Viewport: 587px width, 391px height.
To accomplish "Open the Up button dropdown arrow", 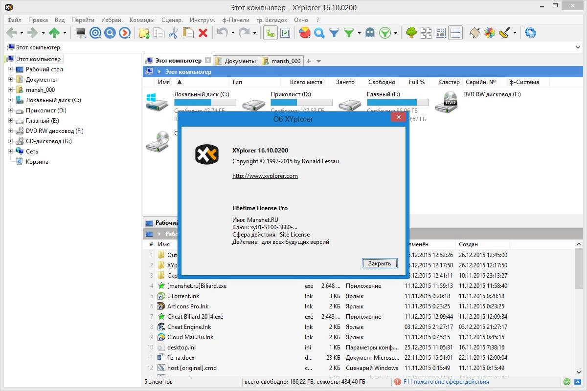I will click(65, 33).
